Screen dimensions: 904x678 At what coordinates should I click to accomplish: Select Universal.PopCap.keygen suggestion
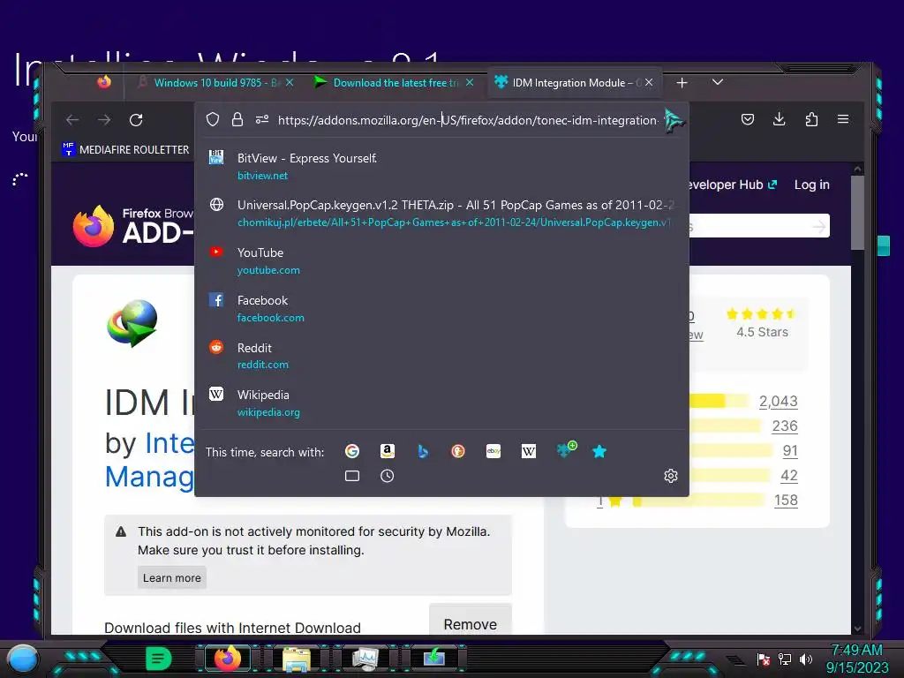(441, 214)
